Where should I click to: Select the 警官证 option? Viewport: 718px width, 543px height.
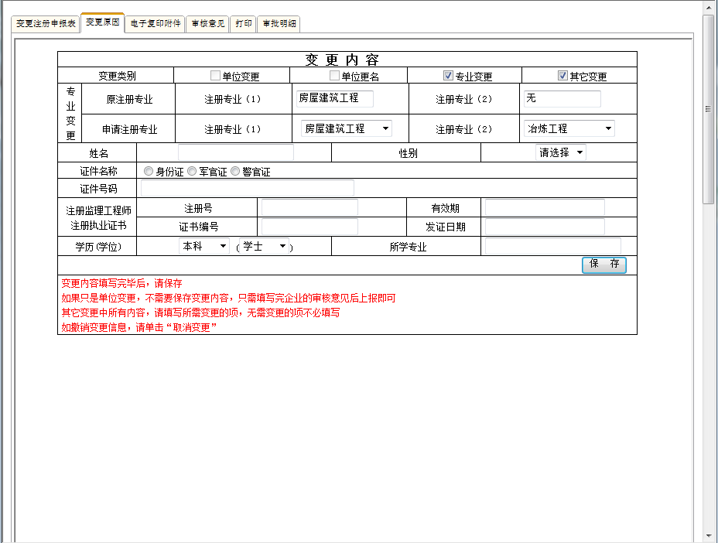(x=234, y=171)
